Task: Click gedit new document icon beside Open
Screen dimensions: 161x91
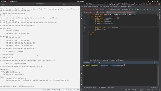Action: [x=9, y=4]
